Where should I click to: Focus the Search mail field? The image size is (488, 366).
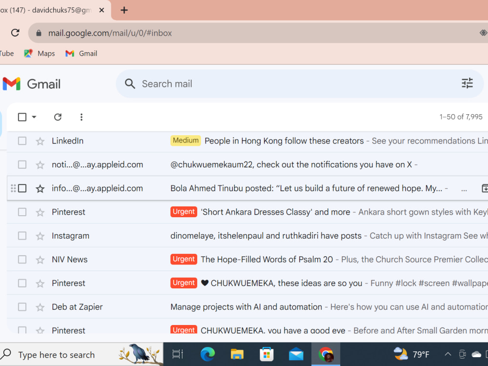tap(299, 84)
